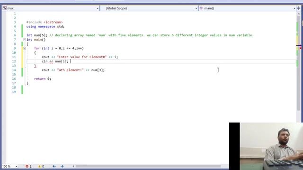Click the editor split-window plus icon

299,8
